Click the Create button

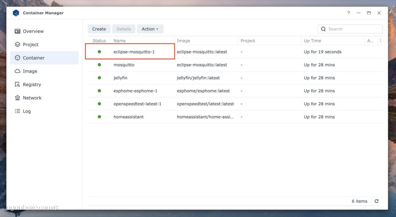pos(99,29)
